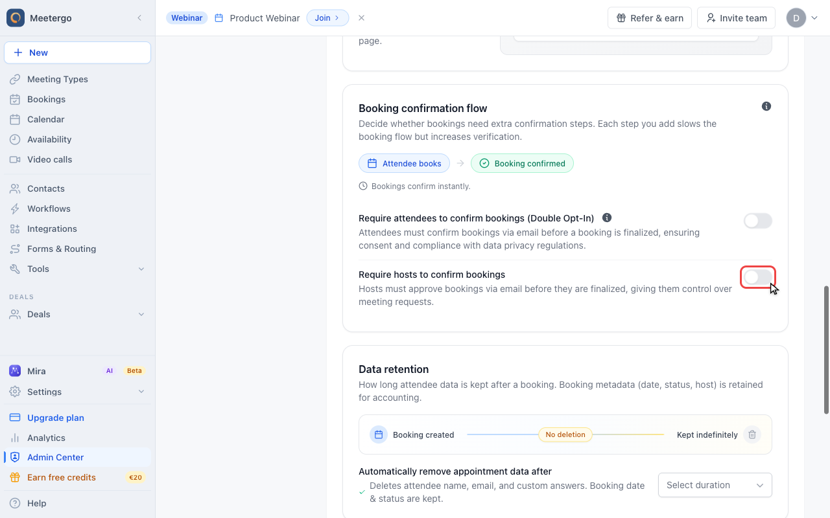Expand the Tools menu in the sidebar
Viewport: 830px width, 518px height.
77,269
